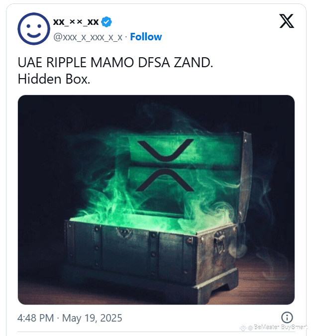Click the May 19, 2025 date

click(92, 318)
